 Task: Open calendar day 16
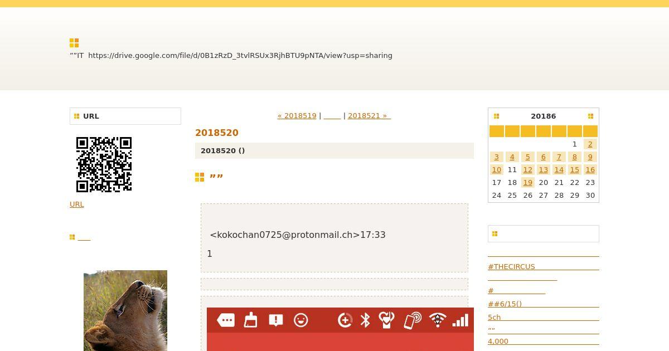point(590,170)
